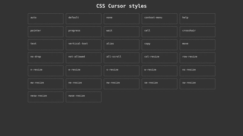
Task: Click the "vertical-text" cursor box
Action: click(x=84, y=45)
